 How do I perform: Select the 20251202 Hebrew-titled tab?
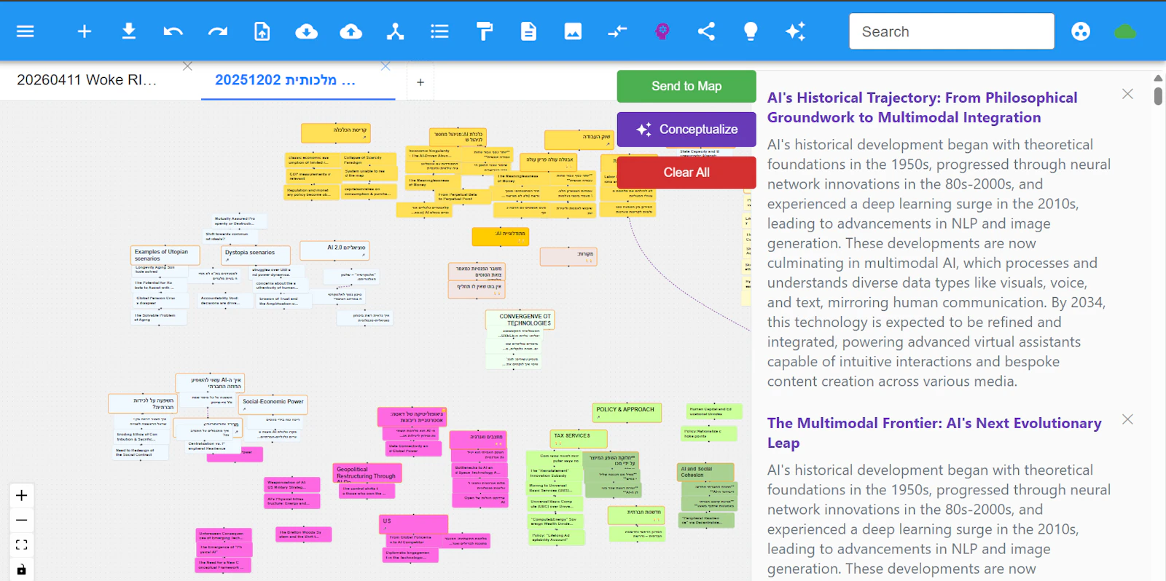coord(286,80)
